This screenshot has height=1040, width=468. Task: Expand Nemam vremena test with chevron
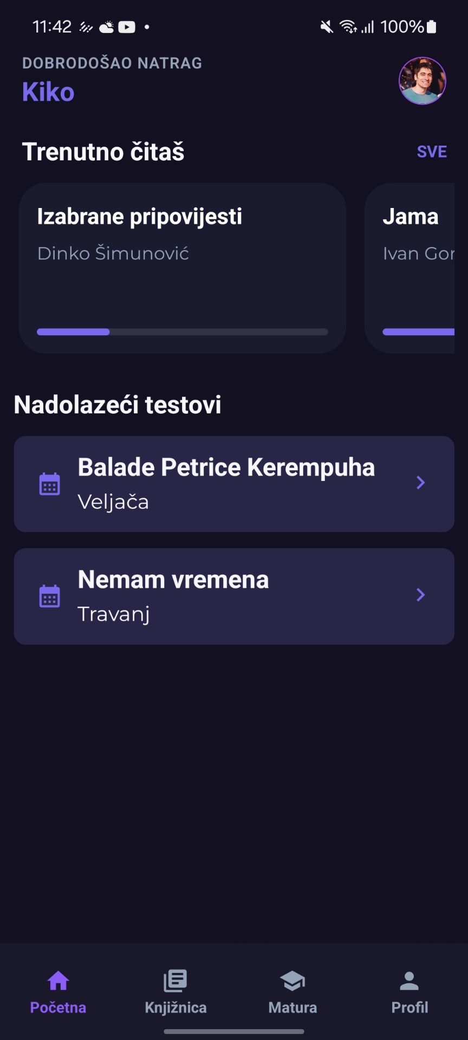[x=420, y=595]
